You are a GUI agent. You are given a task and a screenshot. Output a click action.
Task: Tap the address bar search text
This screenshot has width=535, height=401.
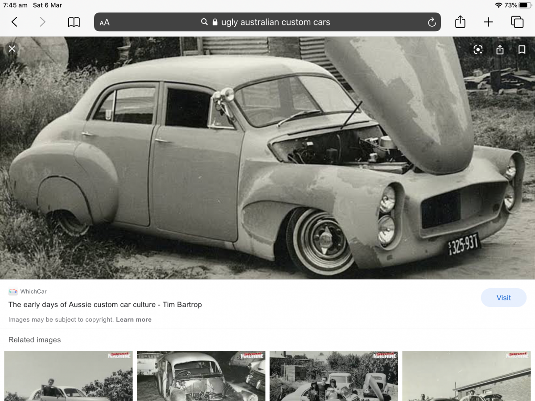(275, 22)
